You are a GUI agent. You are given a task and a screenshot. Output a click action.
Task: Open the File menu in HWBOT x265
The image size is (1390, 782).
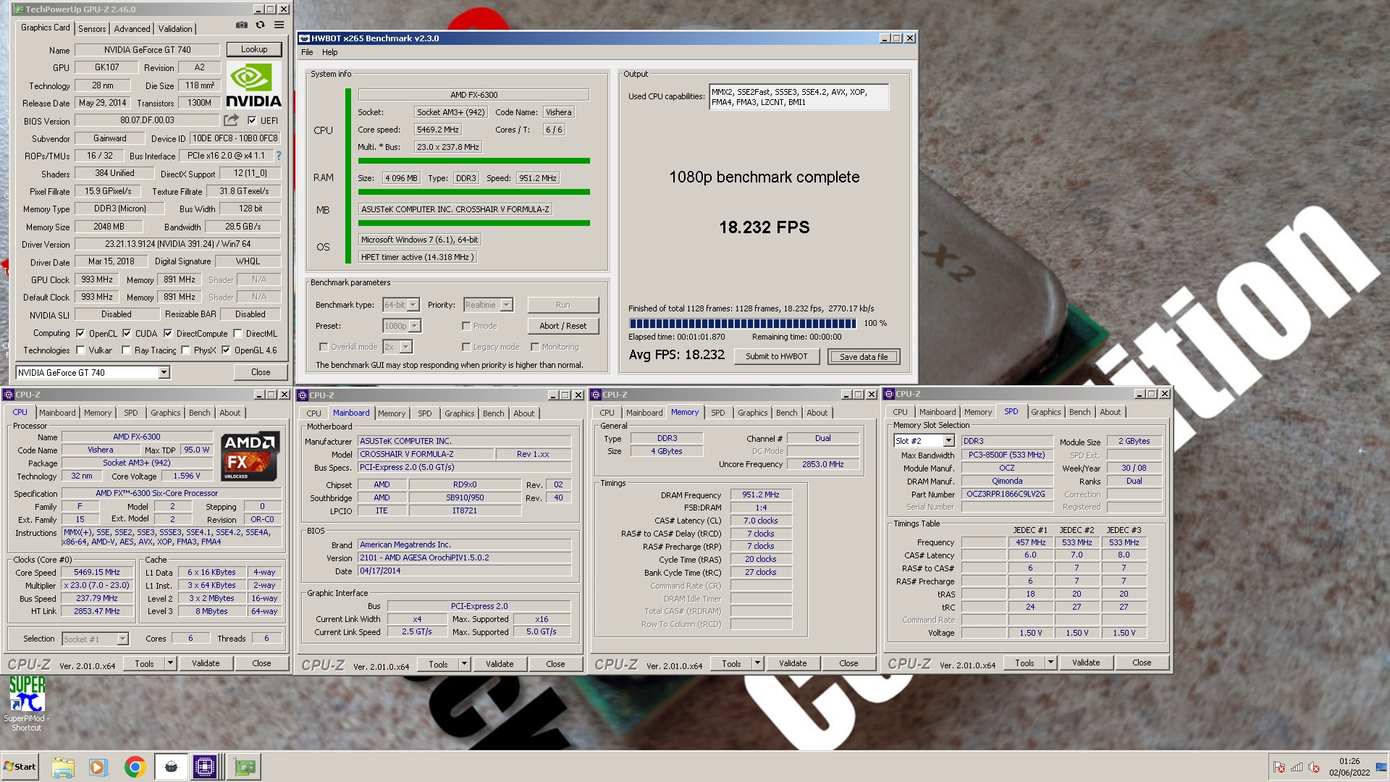pyautogui.click(x=307, y=52)
